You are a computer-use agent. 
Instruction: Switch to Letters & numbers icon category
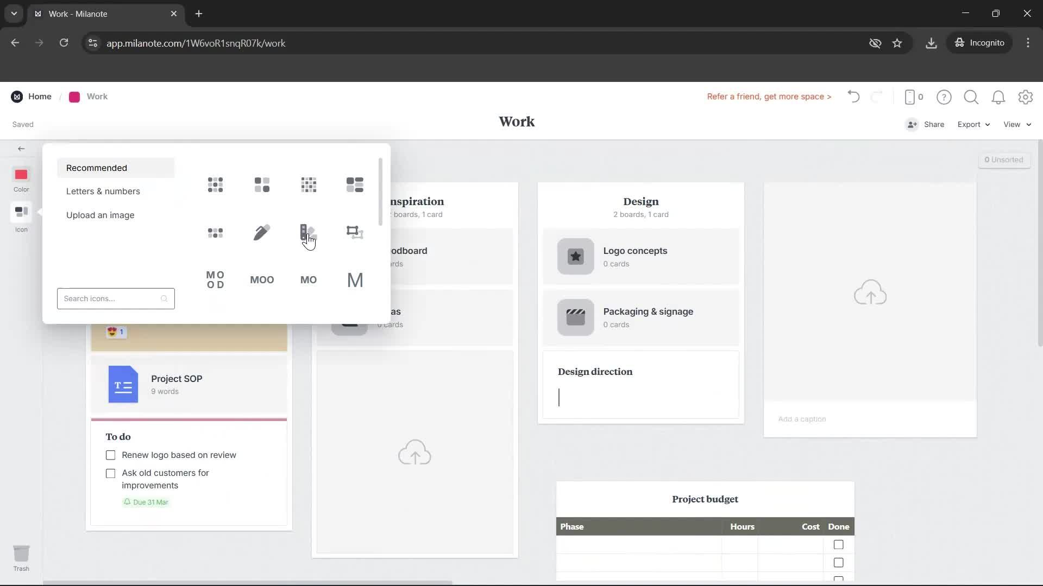(102, 191)
